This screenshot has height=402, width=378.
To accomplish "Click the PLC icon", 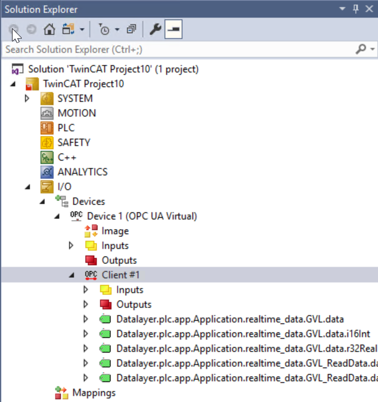I will point(47,128).
